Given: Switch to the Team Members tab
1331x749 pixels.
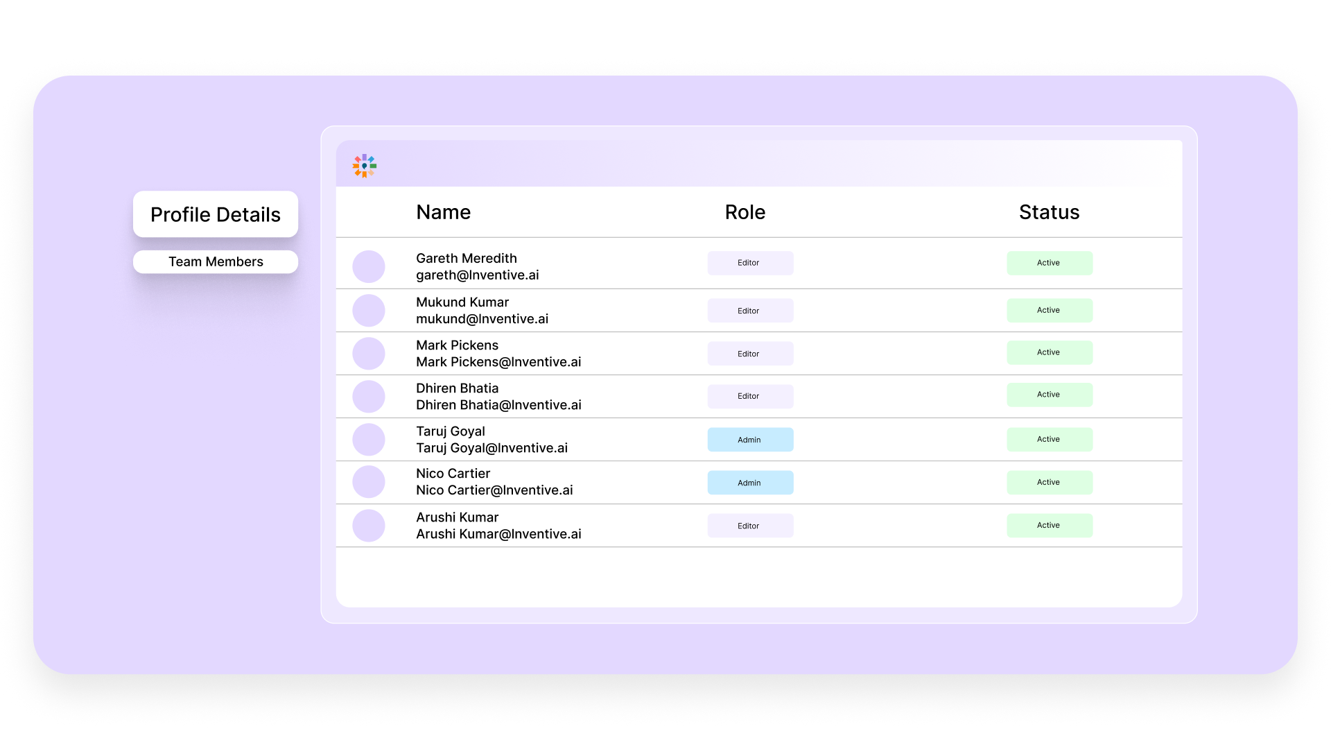Looking at the screenshot, I should coord(216,261).
